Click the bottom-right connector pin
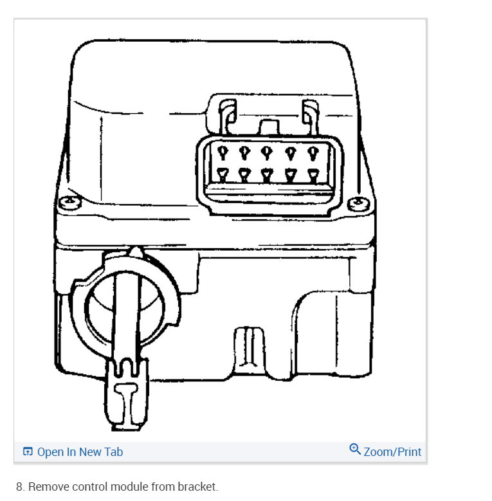 point(313,176)
